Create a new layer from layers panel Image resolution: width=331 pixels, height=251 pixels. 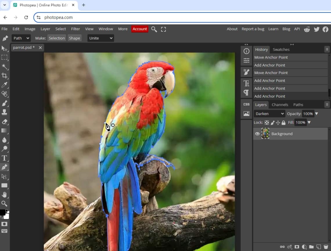318,247
